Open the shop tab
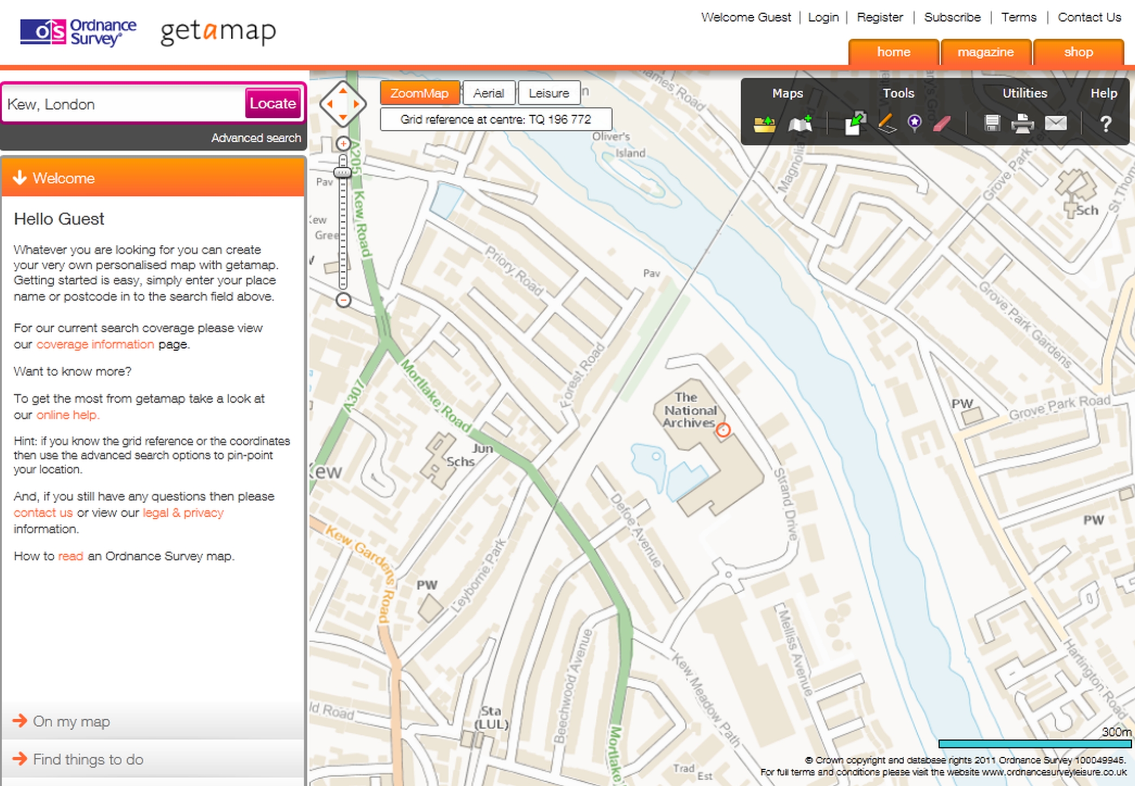 1079,52
